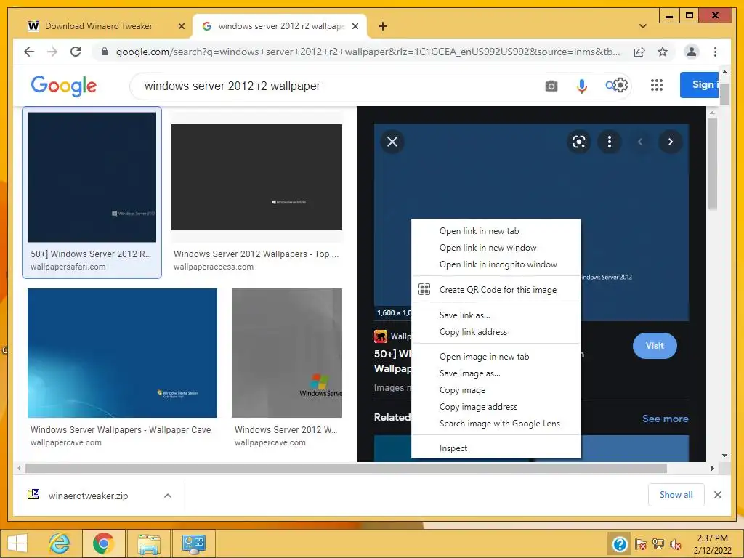
Task: Open the Chrome profile avatar
Action: point(692,52)
